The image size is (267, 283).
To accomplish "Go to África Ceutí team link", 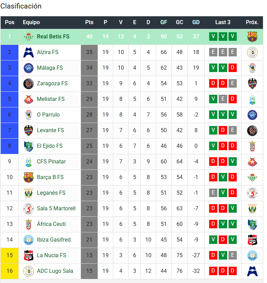I will (51, 224).
